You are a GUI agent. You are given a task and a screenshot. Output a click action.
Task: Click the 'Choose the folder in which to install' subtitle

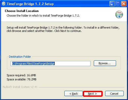click(43, 16)
